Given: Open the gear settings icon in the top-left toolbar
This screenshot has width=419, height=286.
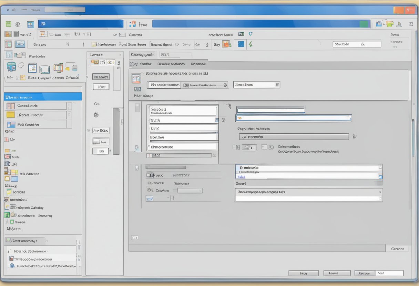Looking at the screenshot, I should [18, 24].
